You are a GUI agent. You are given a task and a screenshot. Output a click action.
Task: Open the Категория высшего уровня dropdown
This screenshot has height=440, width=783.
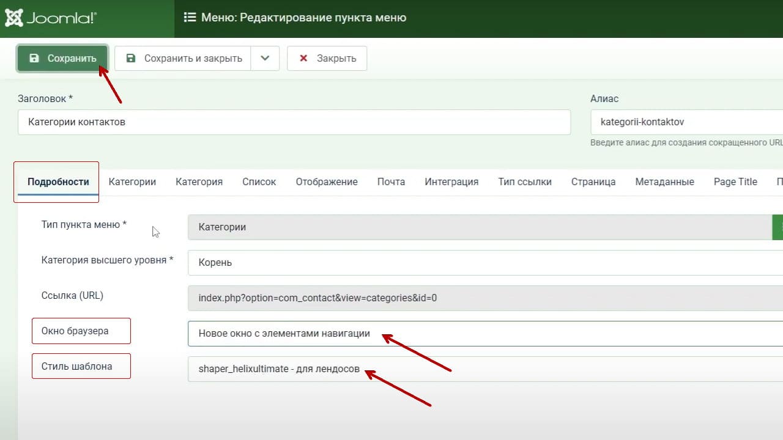[485, 263]
